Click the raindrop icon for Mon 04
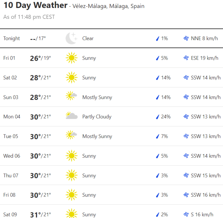This screenshot has width=223, height=218. click(x=157, y=117)
